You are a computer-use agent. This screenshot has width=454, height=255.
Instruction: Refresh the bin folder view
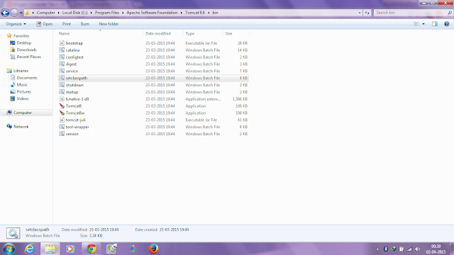pos(367,13)
